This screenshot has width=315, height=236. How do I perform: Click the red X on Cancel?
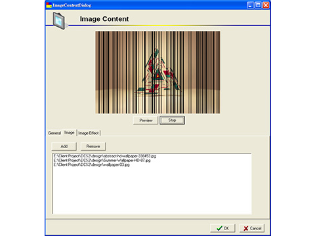[x=246, y=228]
